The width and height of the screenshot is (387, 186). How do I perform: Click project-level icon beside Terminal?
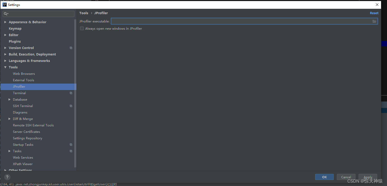click(71, 93)
